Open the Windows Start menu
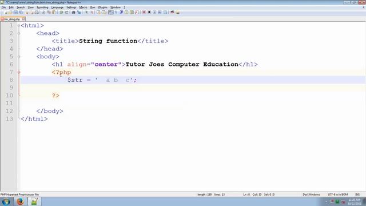366x206 pixels. (x=6, y=201)
